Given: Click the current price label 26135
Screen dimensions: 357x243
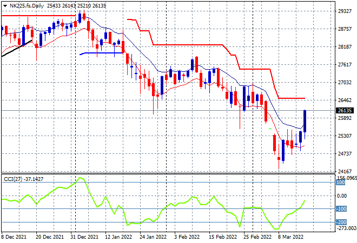Looking at the screenshot, I should 345,111.
